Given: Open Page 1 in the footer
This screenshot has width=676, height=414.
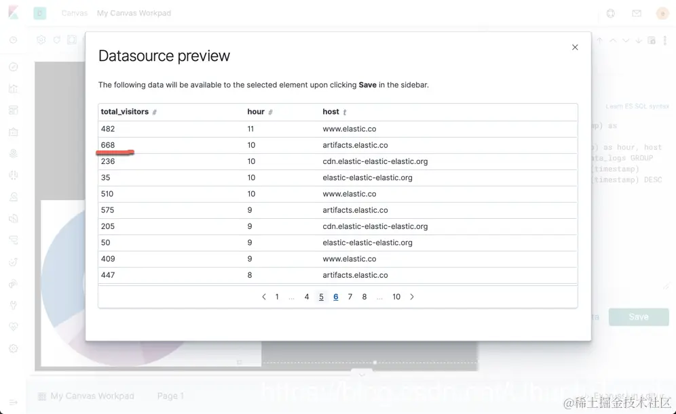Looking at the screenshot, I should 170,396.
